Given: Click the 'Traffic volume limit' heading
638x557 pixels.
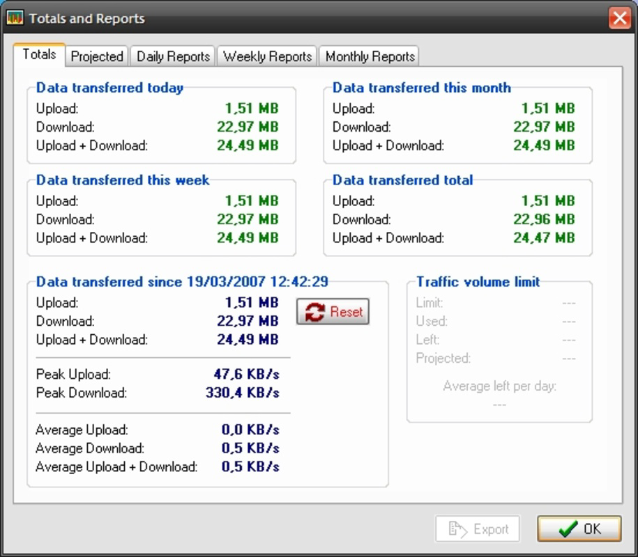Looking at the screenshot, I should click(478, 281).
